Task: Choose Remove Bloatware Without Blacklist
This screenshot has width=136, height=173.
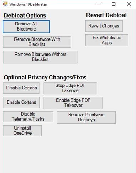Action: click(40, 57)
